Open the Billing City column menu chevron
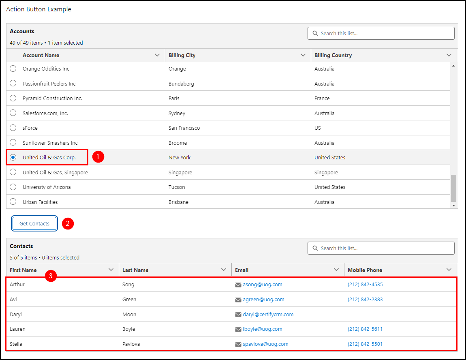This screenshot has height=360, width=466. (303, 55)
